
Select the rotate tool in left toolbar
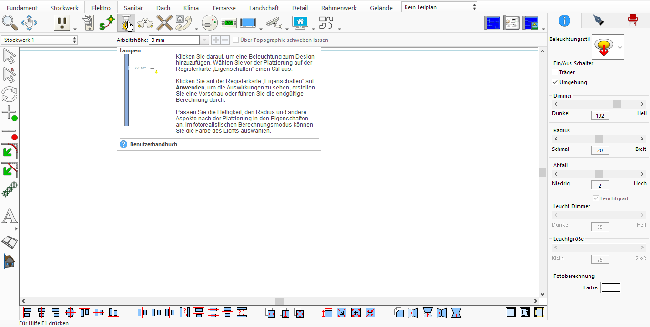click(x=10, y=94)
